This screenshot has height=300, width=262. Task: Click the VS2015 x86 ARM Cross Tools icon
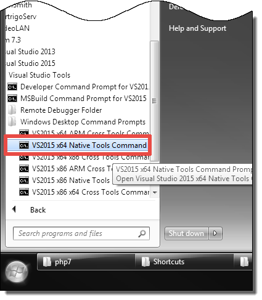(x=24, y=169)
